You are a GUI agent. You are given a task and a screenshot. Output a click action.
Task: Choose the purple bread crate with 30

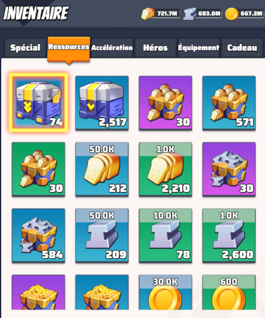[x=165, y=103]
